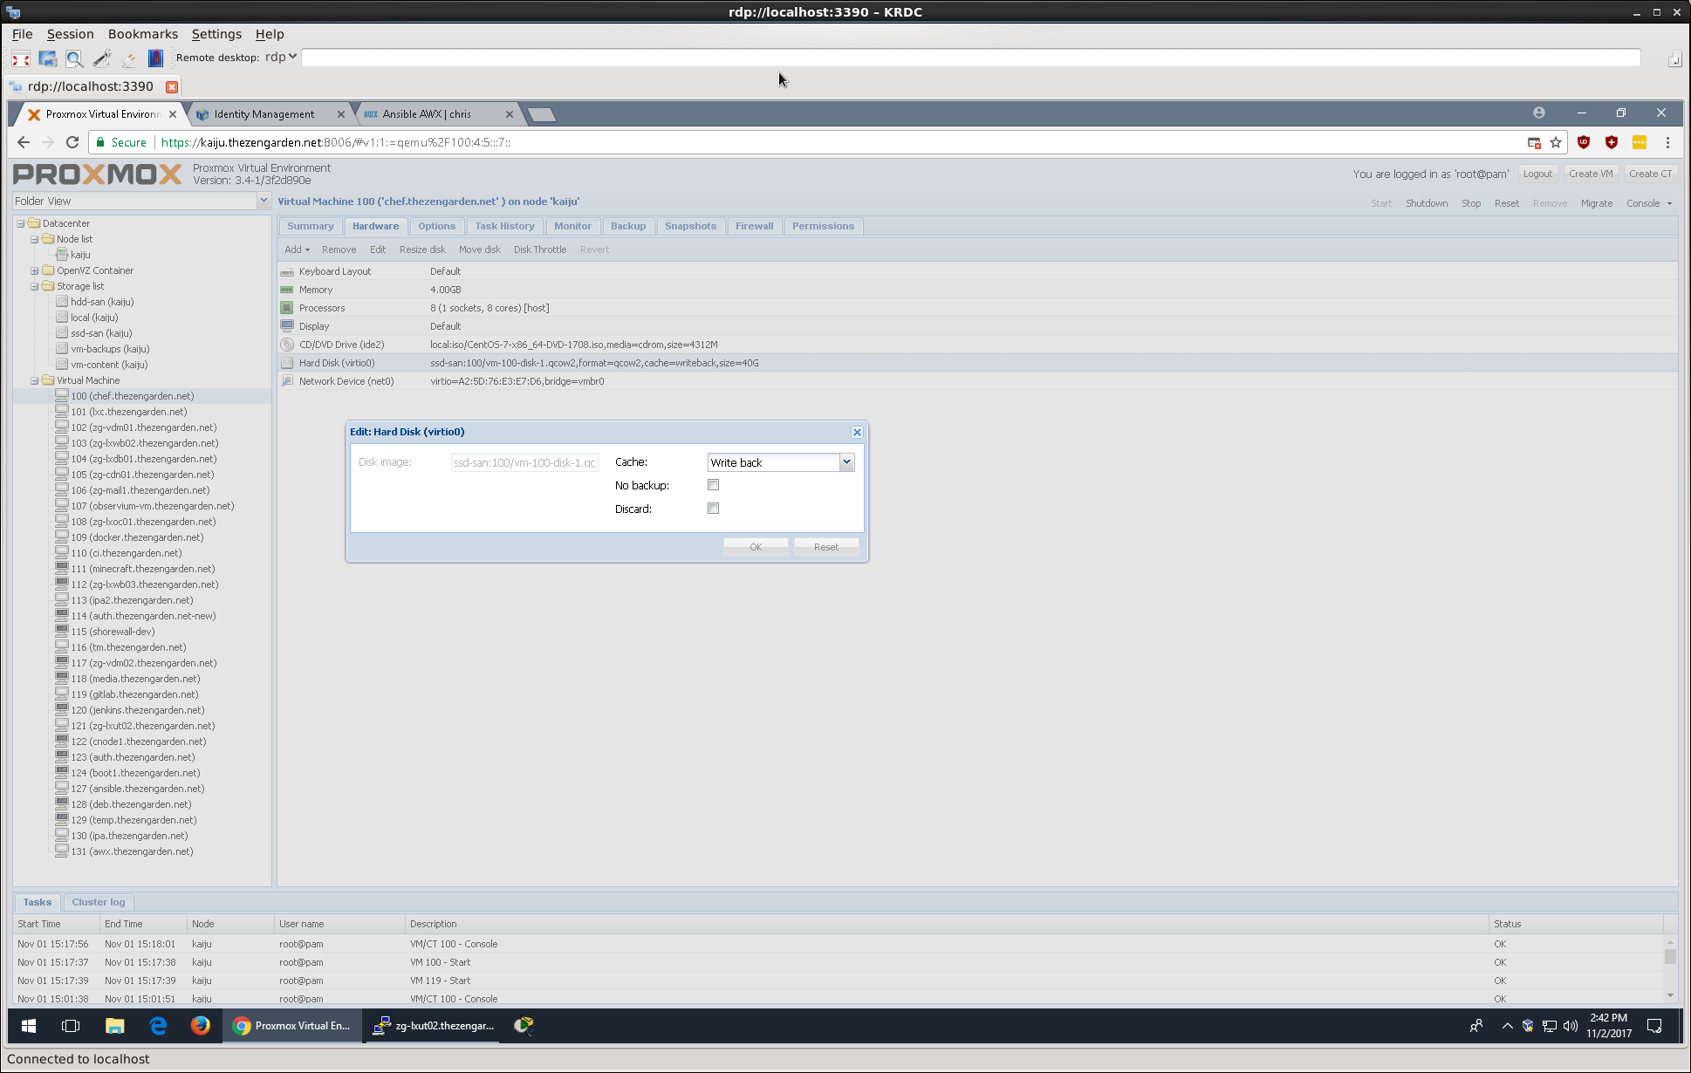Click the Create CT button
Image resolution: width=1691 pixels, height=1073 pixels.
[1650, 174]
